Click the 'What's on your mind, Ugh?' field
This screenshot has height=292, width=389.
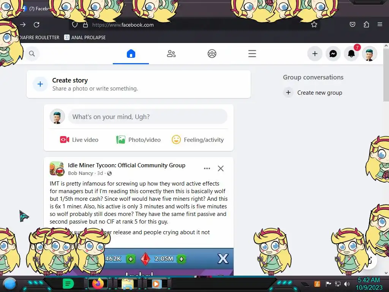pos(148,117)
